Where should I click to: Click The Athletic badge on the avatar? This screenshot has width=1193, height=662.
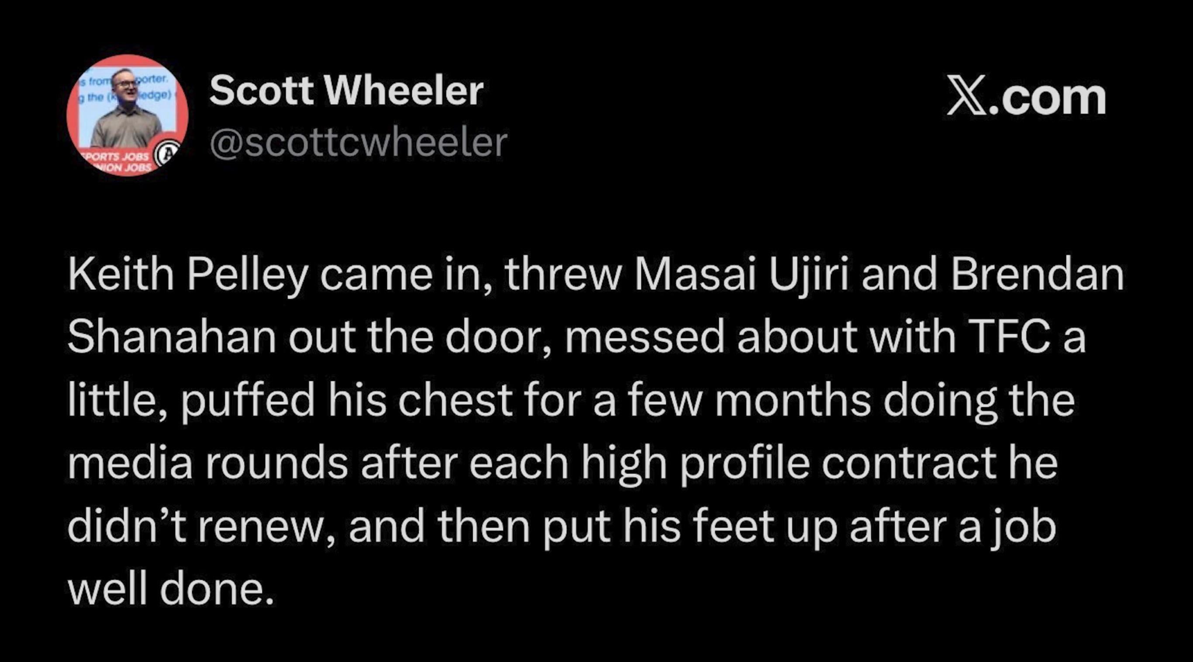tap(168, 153)
